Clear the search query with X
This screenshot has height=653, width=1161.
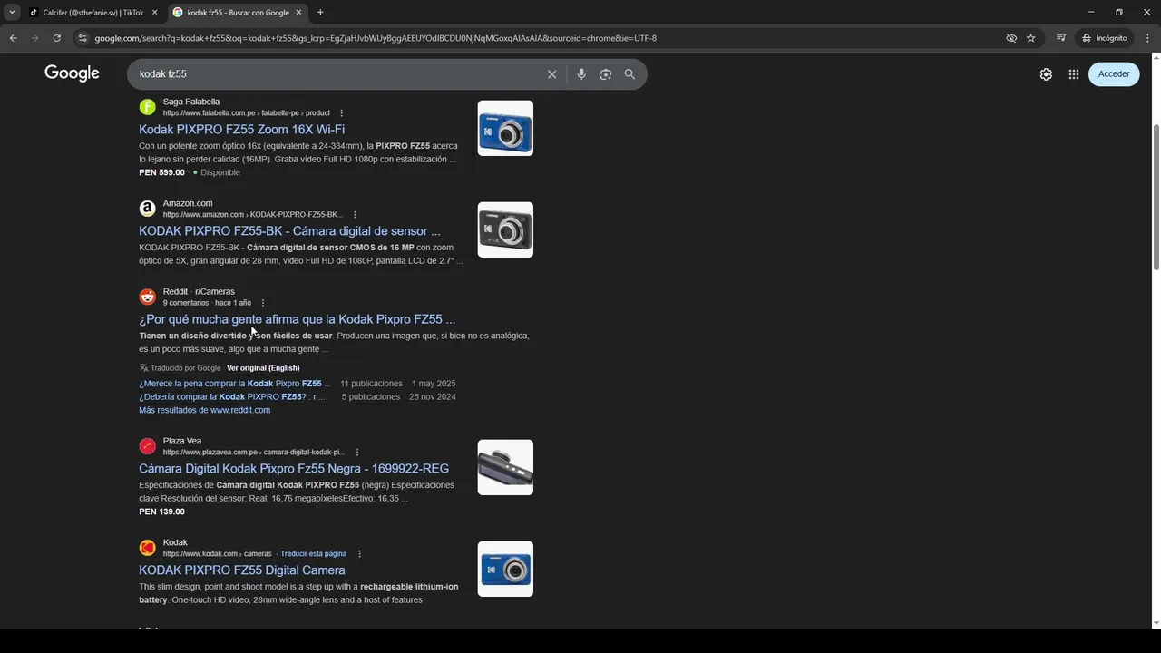coord(551,74)
